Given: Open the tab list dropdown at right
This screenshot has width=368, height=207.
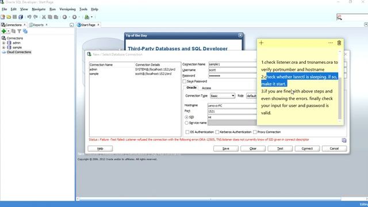Looking at the screenshot, I should (x=366, y=24).
